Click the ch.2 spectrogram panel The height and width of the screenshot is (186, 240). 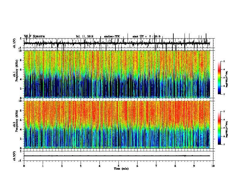(117, 125)
